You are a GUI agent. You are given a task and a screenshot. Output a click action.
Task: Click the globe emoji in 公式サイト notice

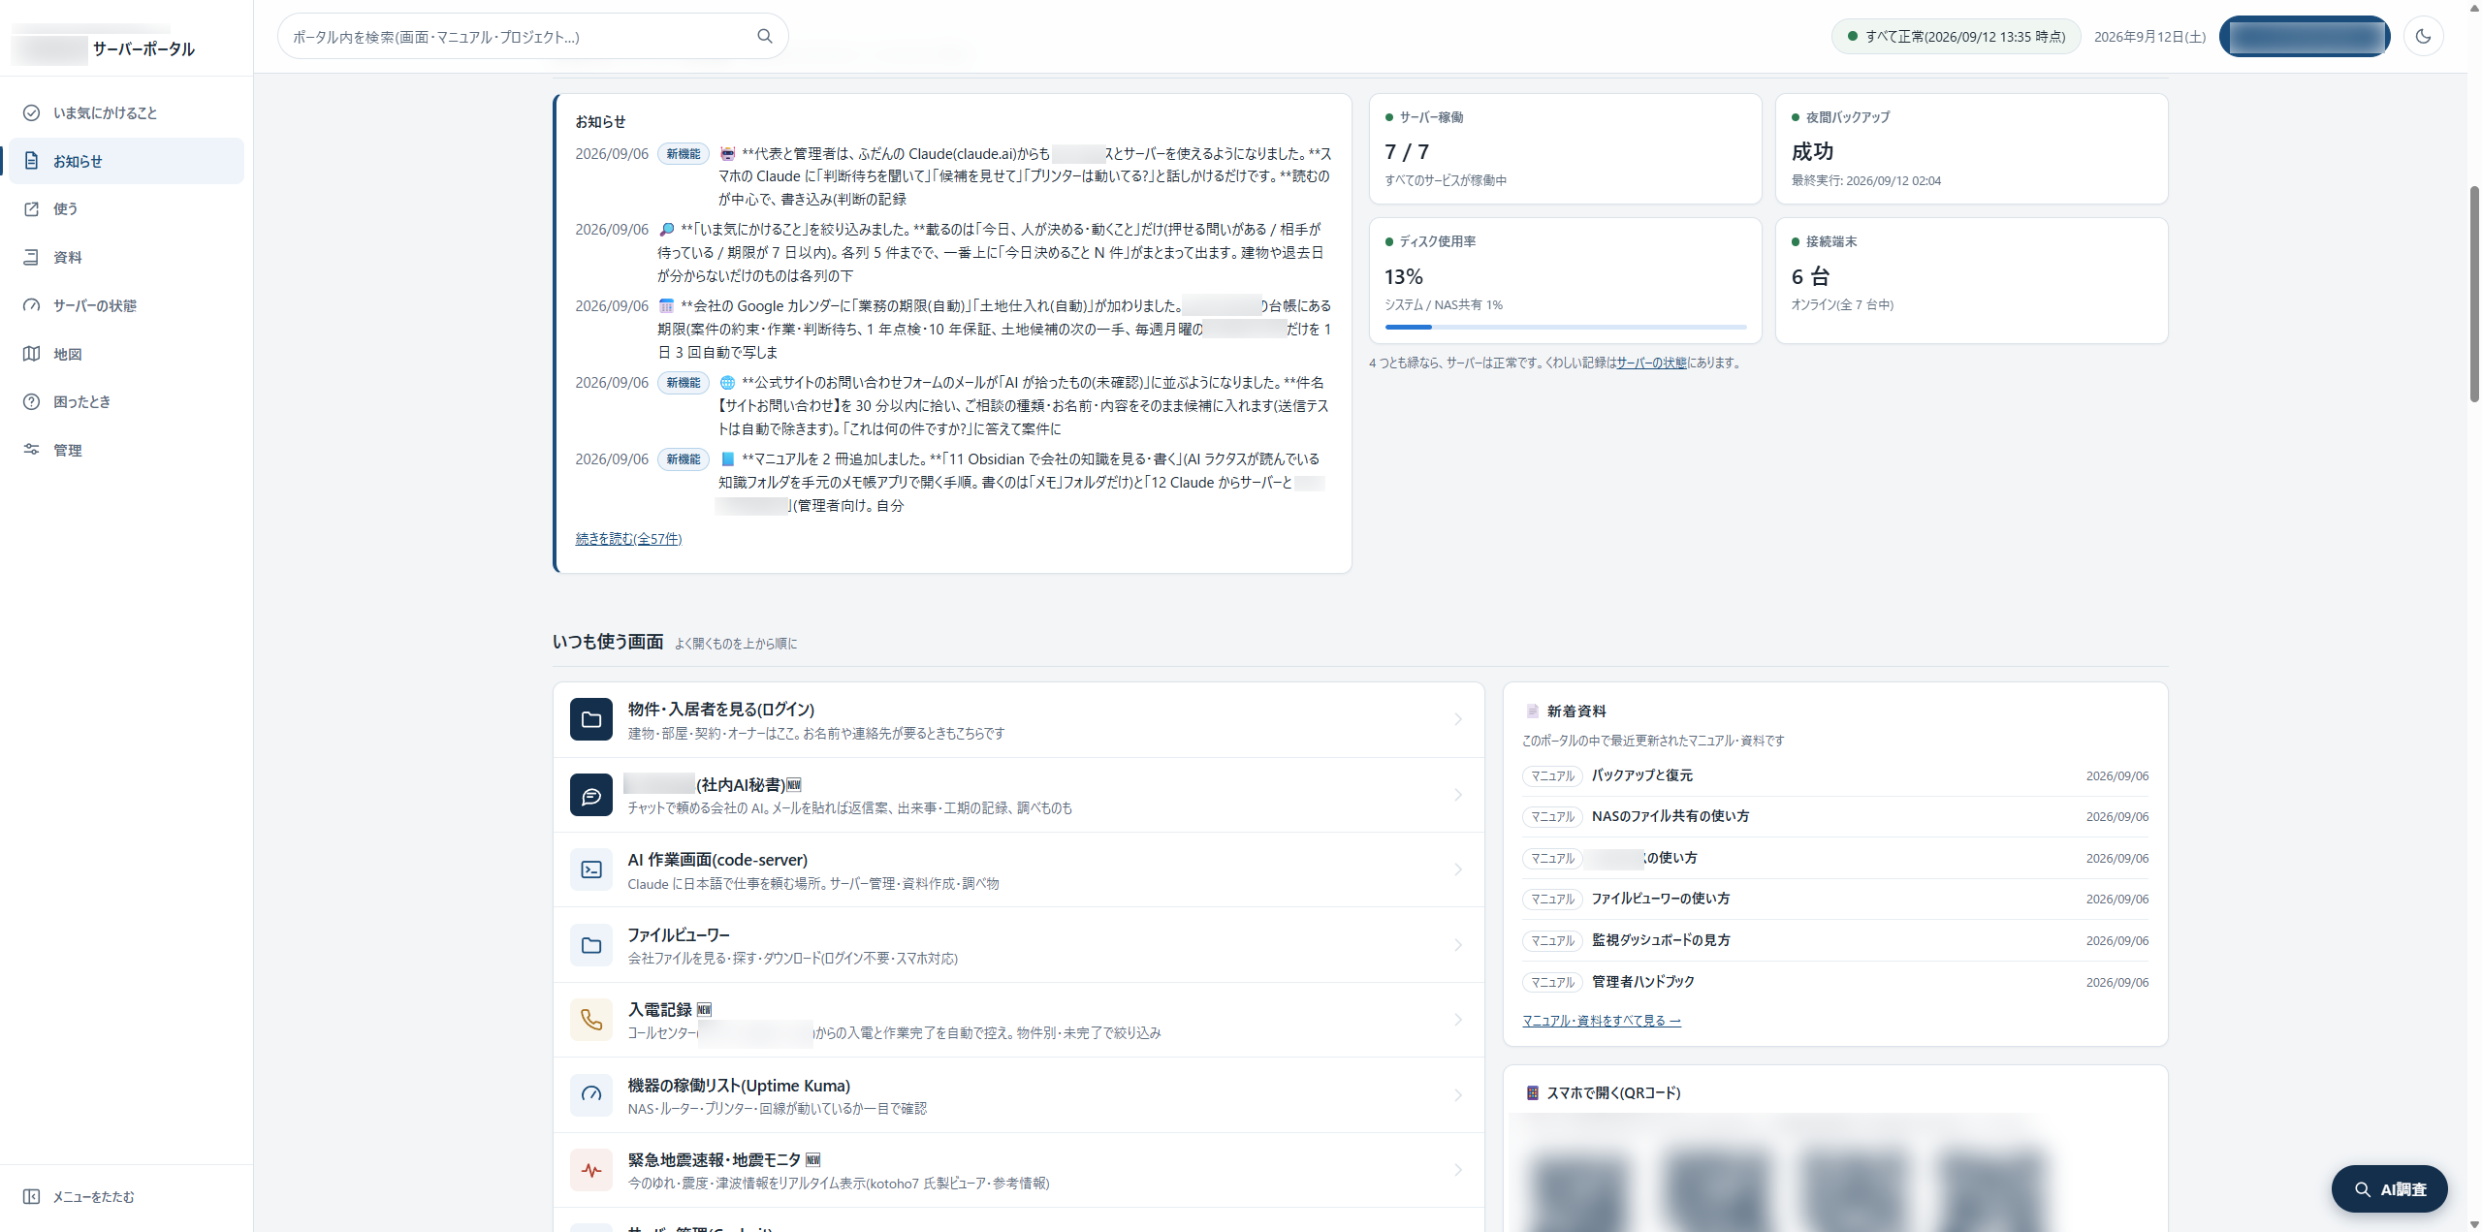pyautogui.click(x=727, y=382)
